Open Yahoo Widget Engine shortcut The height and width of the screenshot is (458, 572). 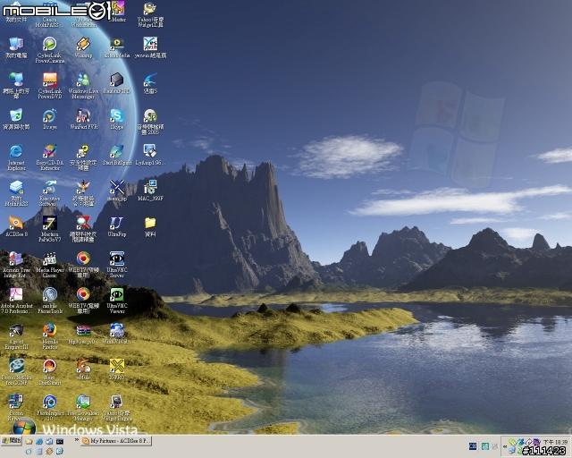click(117, 408)
